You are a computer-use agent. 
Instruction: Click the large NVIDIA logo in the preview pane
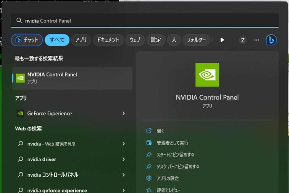click(207, 75)
